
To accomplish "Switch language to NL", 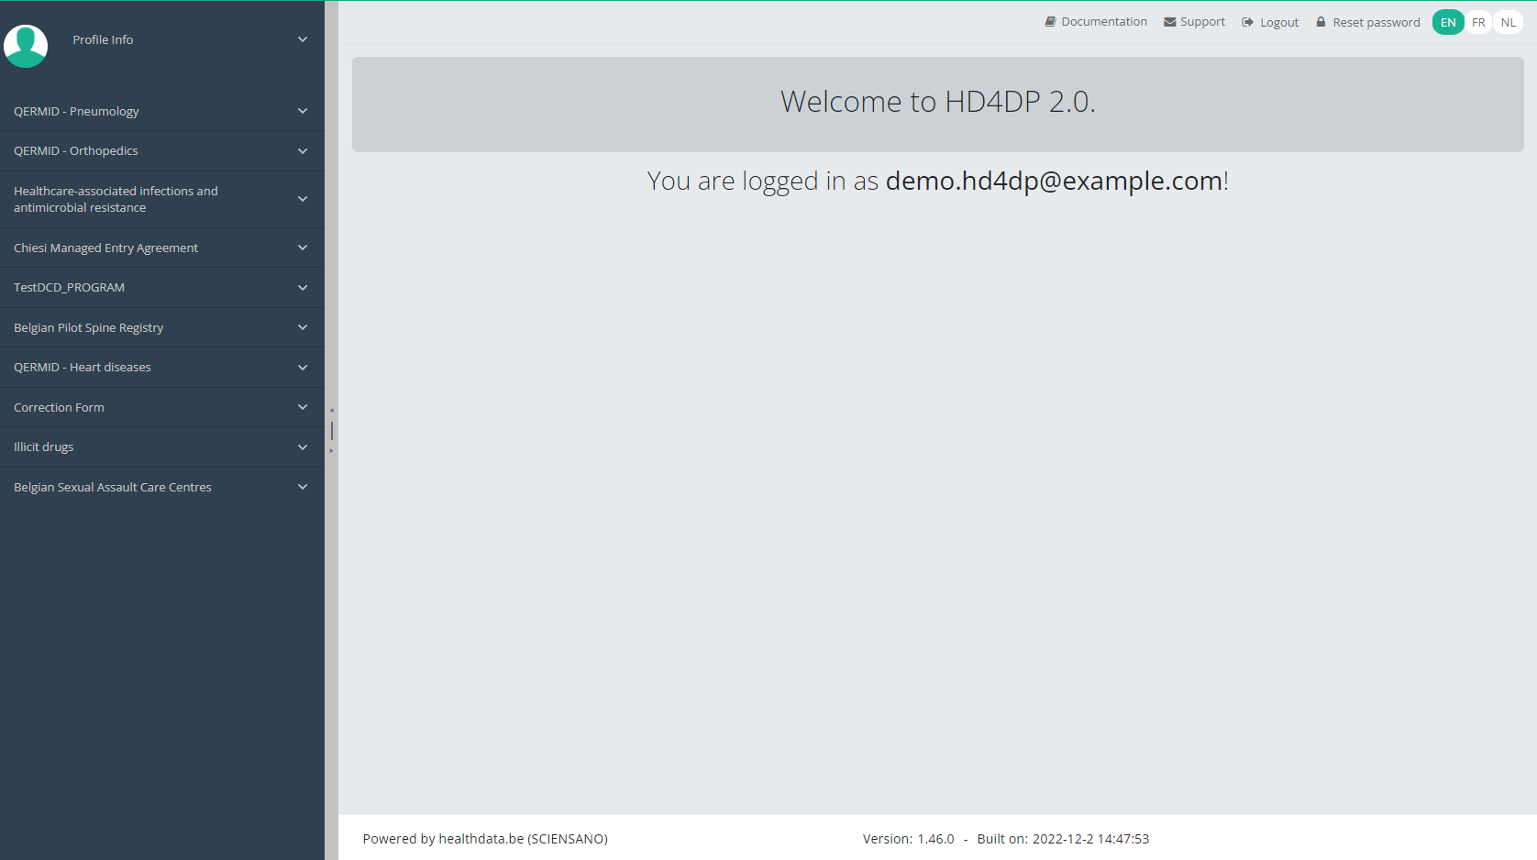I will pos(1508,23).
